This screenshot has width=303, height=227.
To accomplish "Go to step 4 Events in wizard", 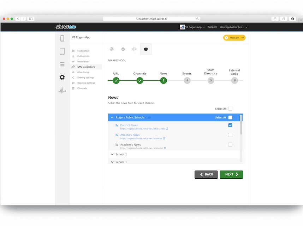I will [187, 81].
